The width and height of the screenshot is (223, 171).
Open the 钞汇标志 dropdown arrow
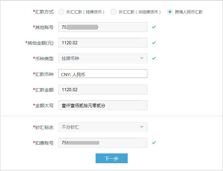click(141, 127)
